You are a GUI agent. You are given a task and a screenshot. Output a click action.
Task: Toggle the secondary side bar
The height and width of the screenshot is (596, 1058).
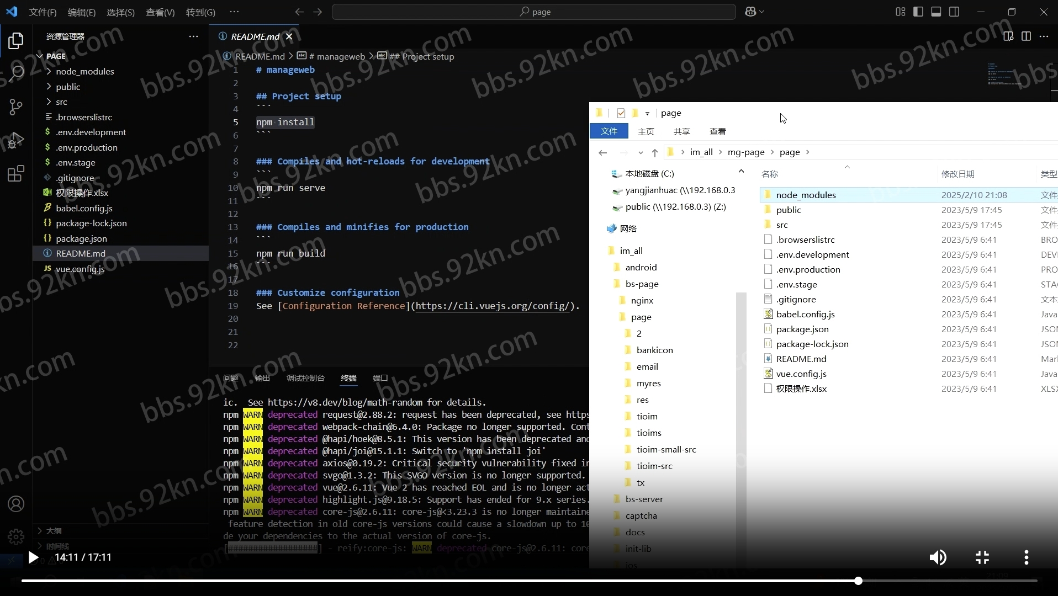[x=954, y=12]
